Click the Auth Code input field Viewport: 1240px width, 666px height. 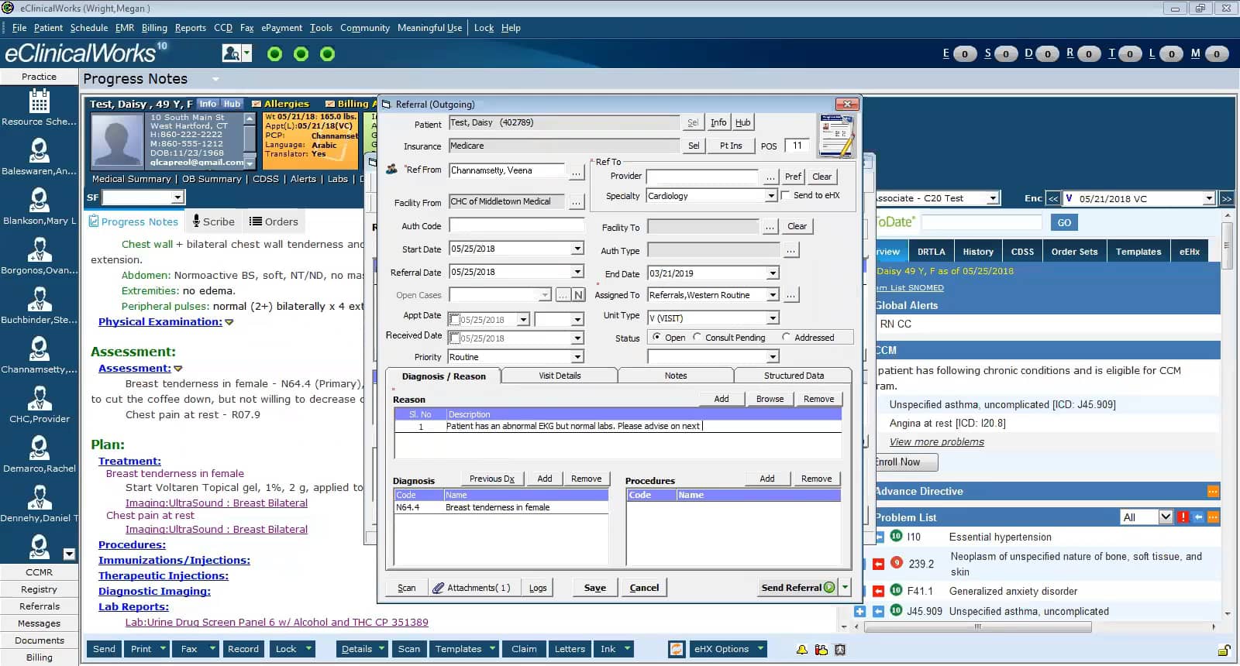coord(516,225)
